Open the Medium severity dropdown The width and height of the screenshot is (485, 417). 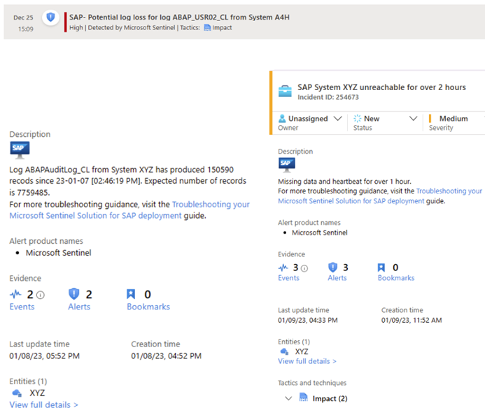(455, 119)
